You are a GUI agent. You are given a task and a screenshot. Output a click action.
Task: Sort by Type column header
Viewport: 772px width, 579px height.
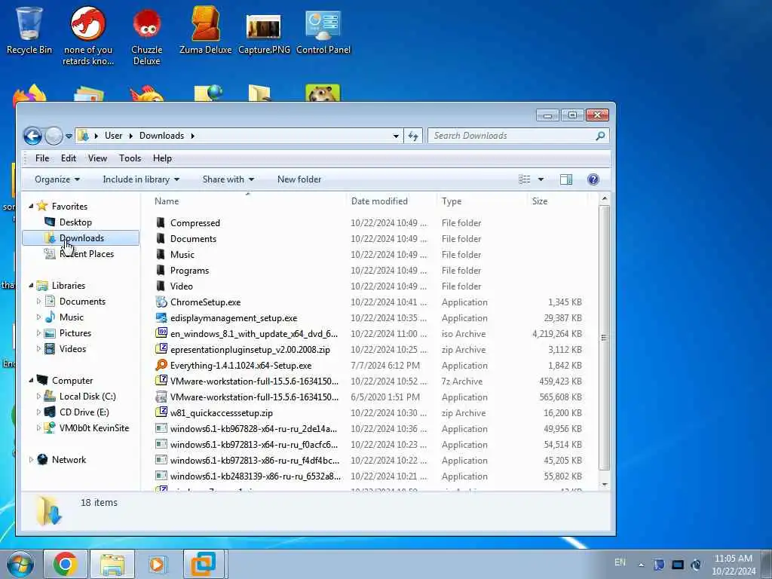pyautogui.click(x=482, y=201)
